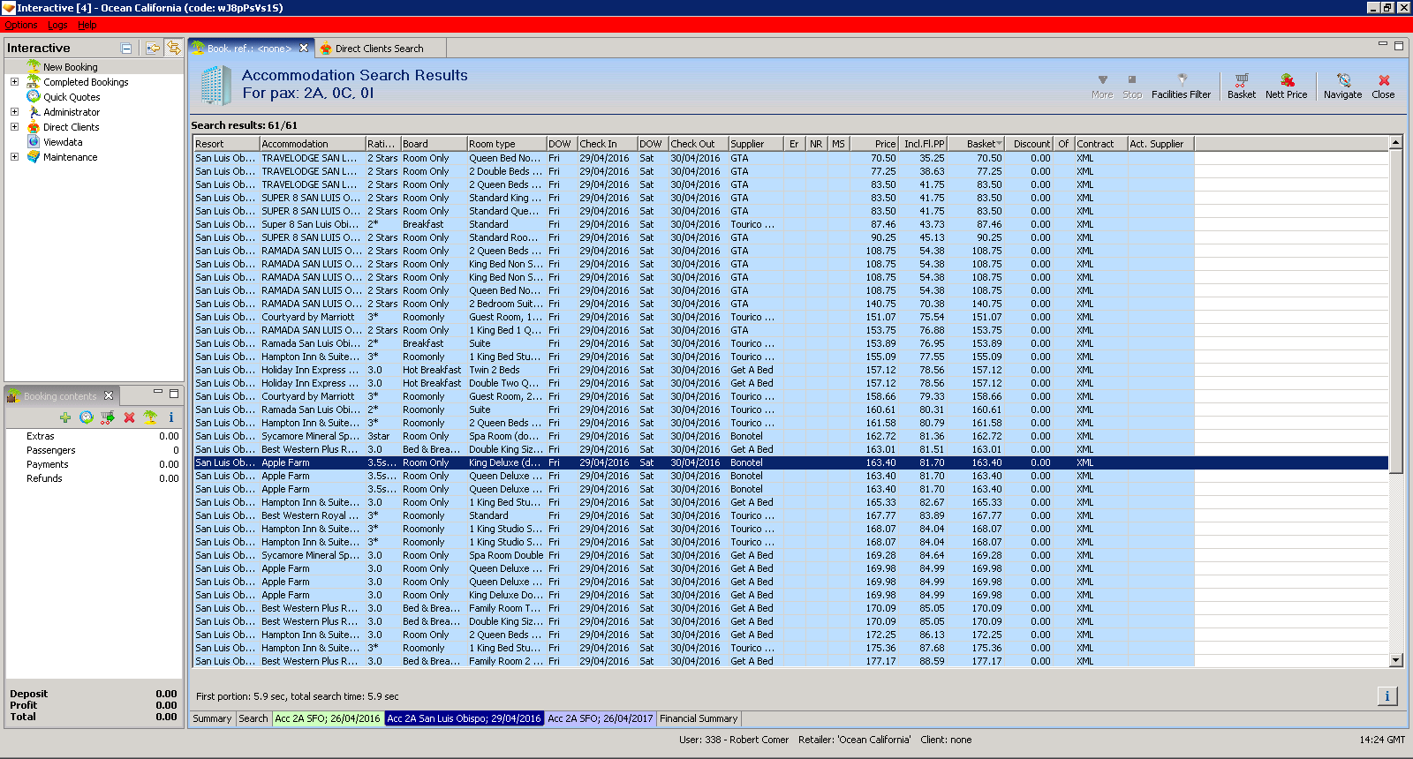Open New Booking in the Interactive tree
Image resolution: width=1413 pixels, height=759 pixels.
pyautogui.click(x=70, y=67)
